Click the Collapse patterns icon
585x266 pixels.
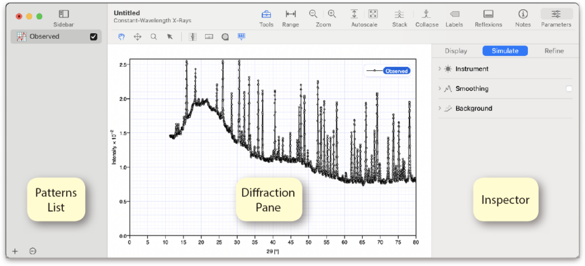[x=427, y=14]
